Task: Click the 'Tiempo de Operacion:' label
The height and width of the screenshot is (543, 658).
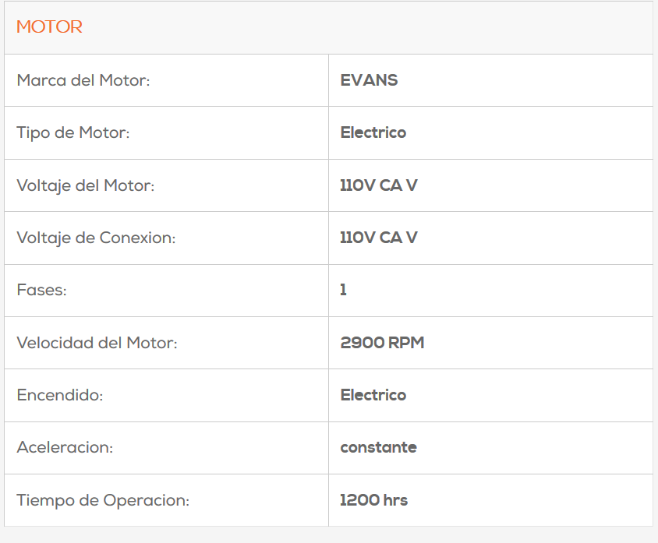Action: [102, 500]
